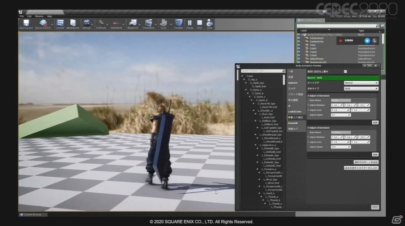Click the World Outliner search magnifier icon
Viewport: 405px width, 226px height.
377,26
